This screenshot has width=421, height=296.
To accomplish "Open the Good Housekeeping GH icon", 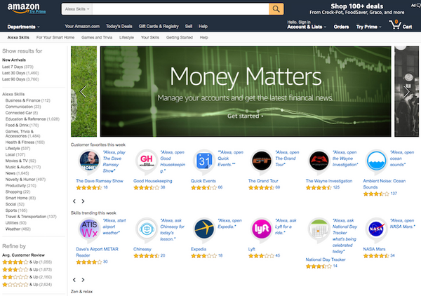I will coord(147,161).
